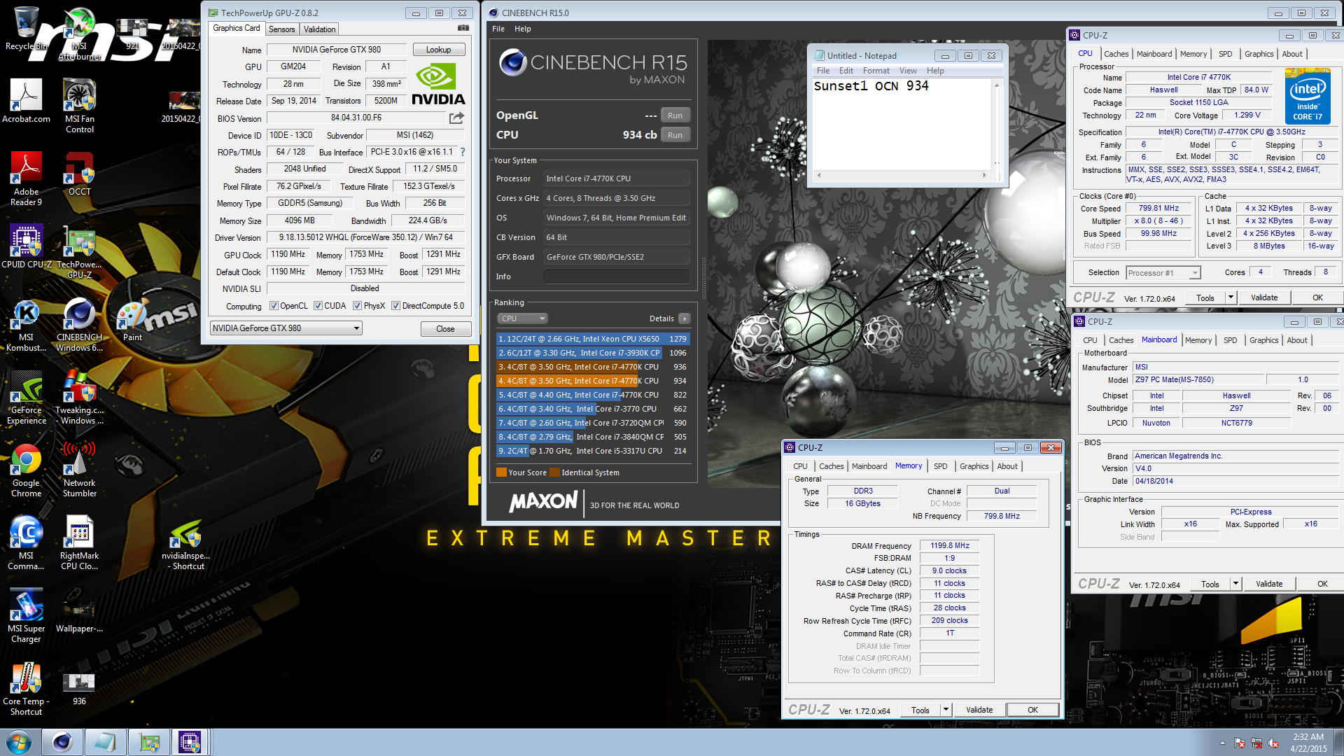Open Notepad Format menu
The width and height of the screenshot is (1344, 756).
tap(876, 71)
